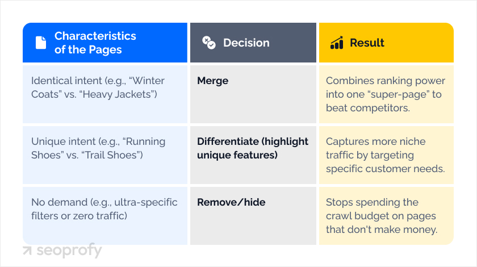Select the "No demand" characteristics cell
Viewport: 477px width, 267px height.
(104, 208)
